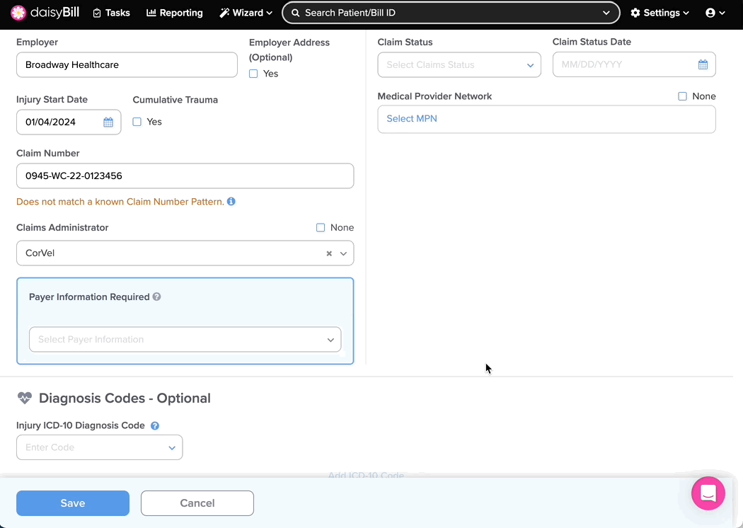
Task: Open the Wizard menu
Action: pos(246,13)
